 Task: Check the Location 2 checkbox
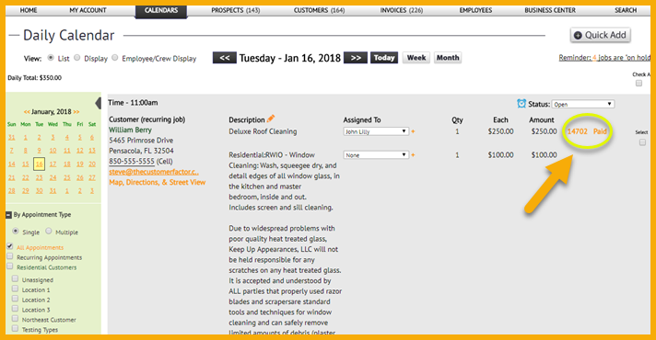coord(15,299)
